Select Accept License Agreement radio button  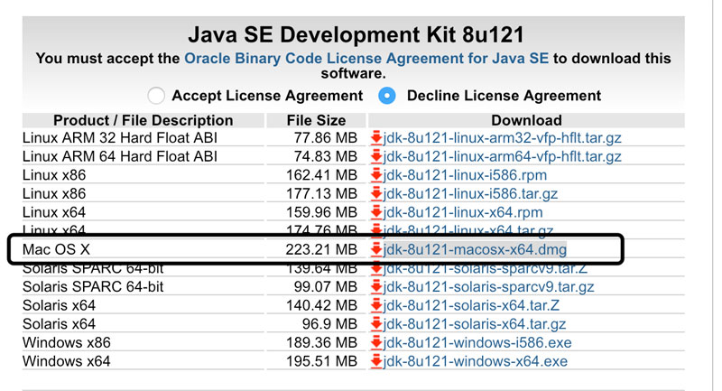(x=156, y=96)
